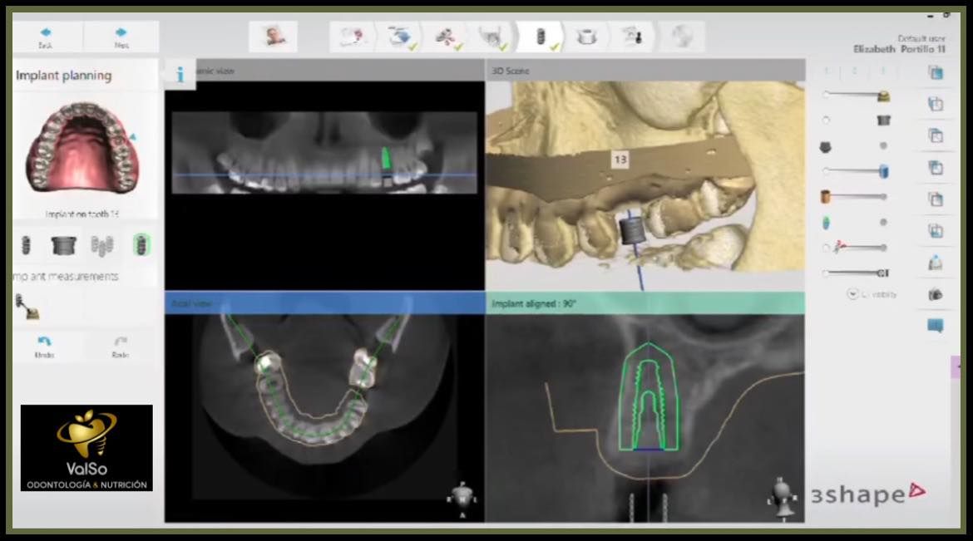Click the upper arch jaw thumbnail
This screenshot has width=973, height=541.
click(x=81, y=147)
